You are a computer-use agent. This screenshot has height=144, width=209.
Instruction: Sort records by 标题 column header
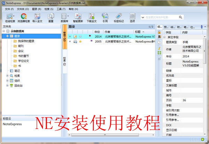[144, 32]
